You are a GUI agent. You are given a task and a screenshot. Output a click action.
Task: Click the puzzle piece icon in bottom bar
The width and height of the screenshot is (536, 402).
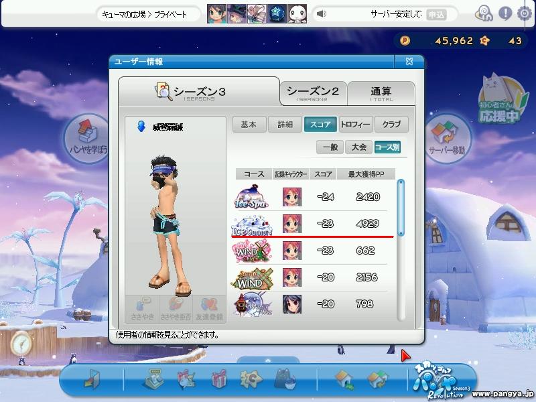[x=251, y=379]
